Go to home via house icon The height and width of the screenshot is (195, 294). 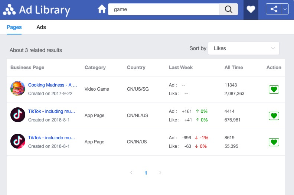click(x=102, y=9)
